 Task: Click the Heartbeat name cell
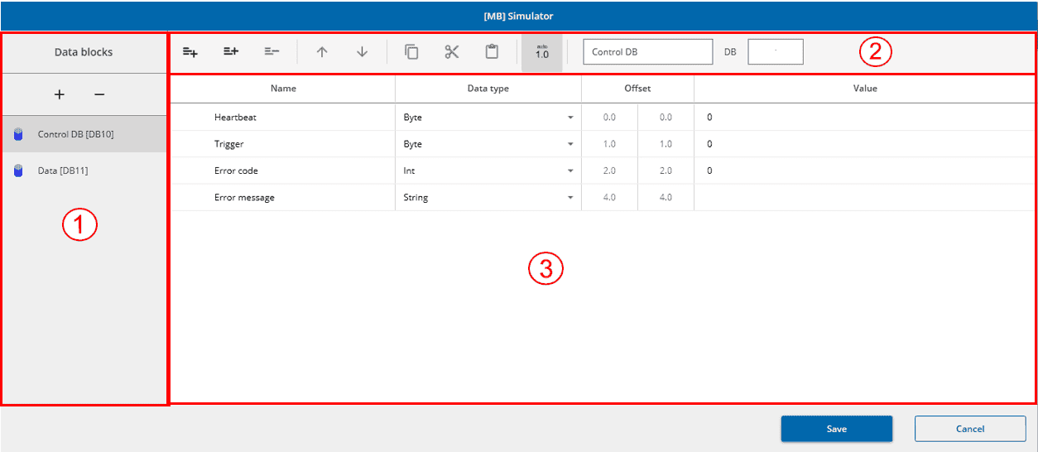click(x=283, y=118)
